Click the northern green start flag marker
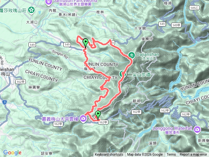 pos(86,43)
